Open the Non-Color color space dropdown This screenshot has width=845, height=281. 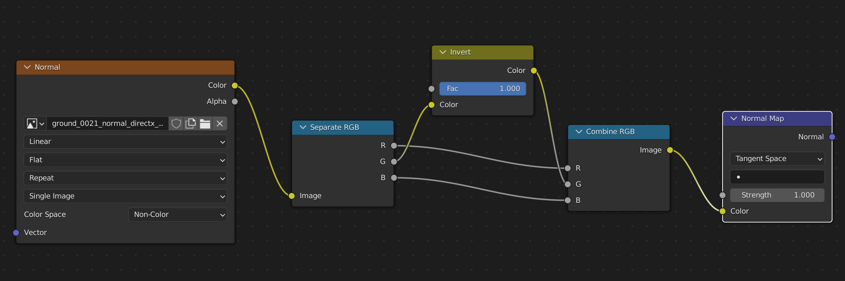click(x=177, y=215)
